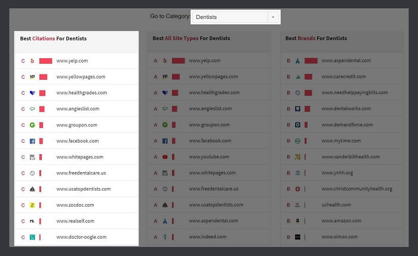This screenshot has height=256, width=418.
Task: Click Realself icon in Citations column
Action: [32, 221]
